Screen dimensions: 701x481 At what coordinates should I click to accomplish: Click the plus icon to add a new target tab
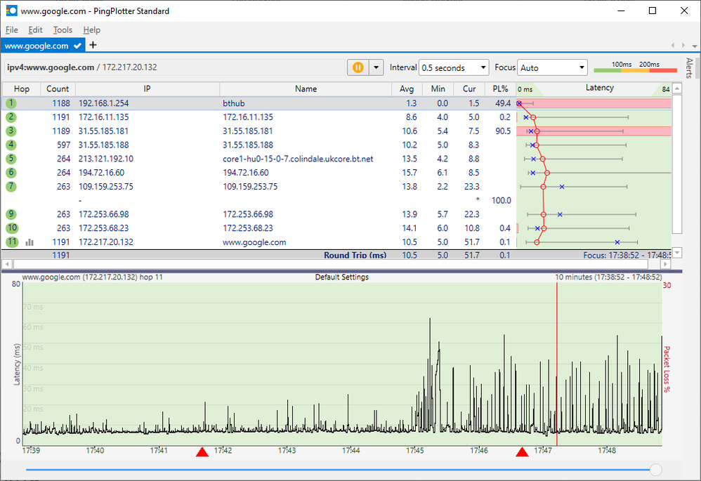pos(93,46)
